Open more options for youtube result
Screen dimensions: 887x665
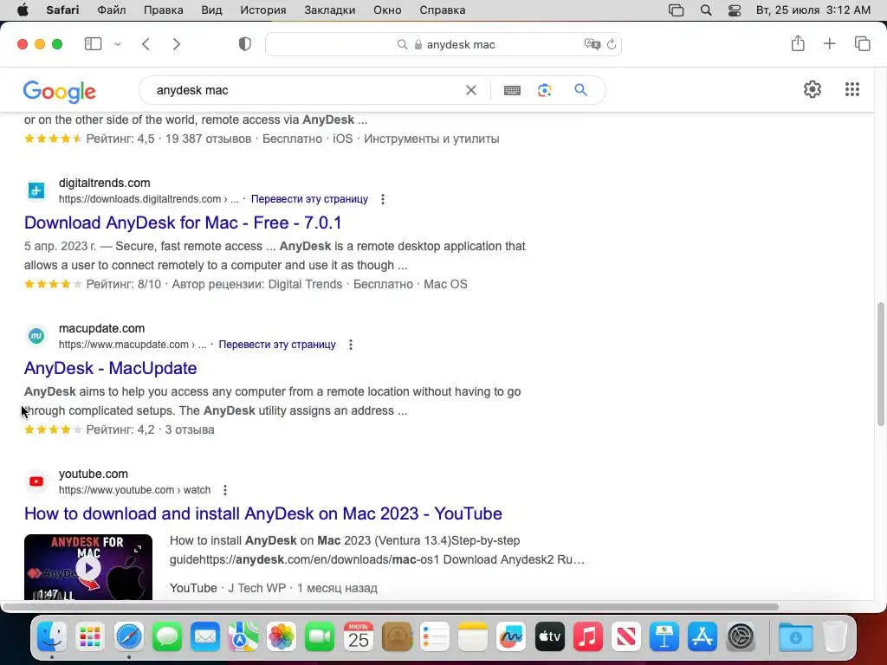tap(225, 490)
